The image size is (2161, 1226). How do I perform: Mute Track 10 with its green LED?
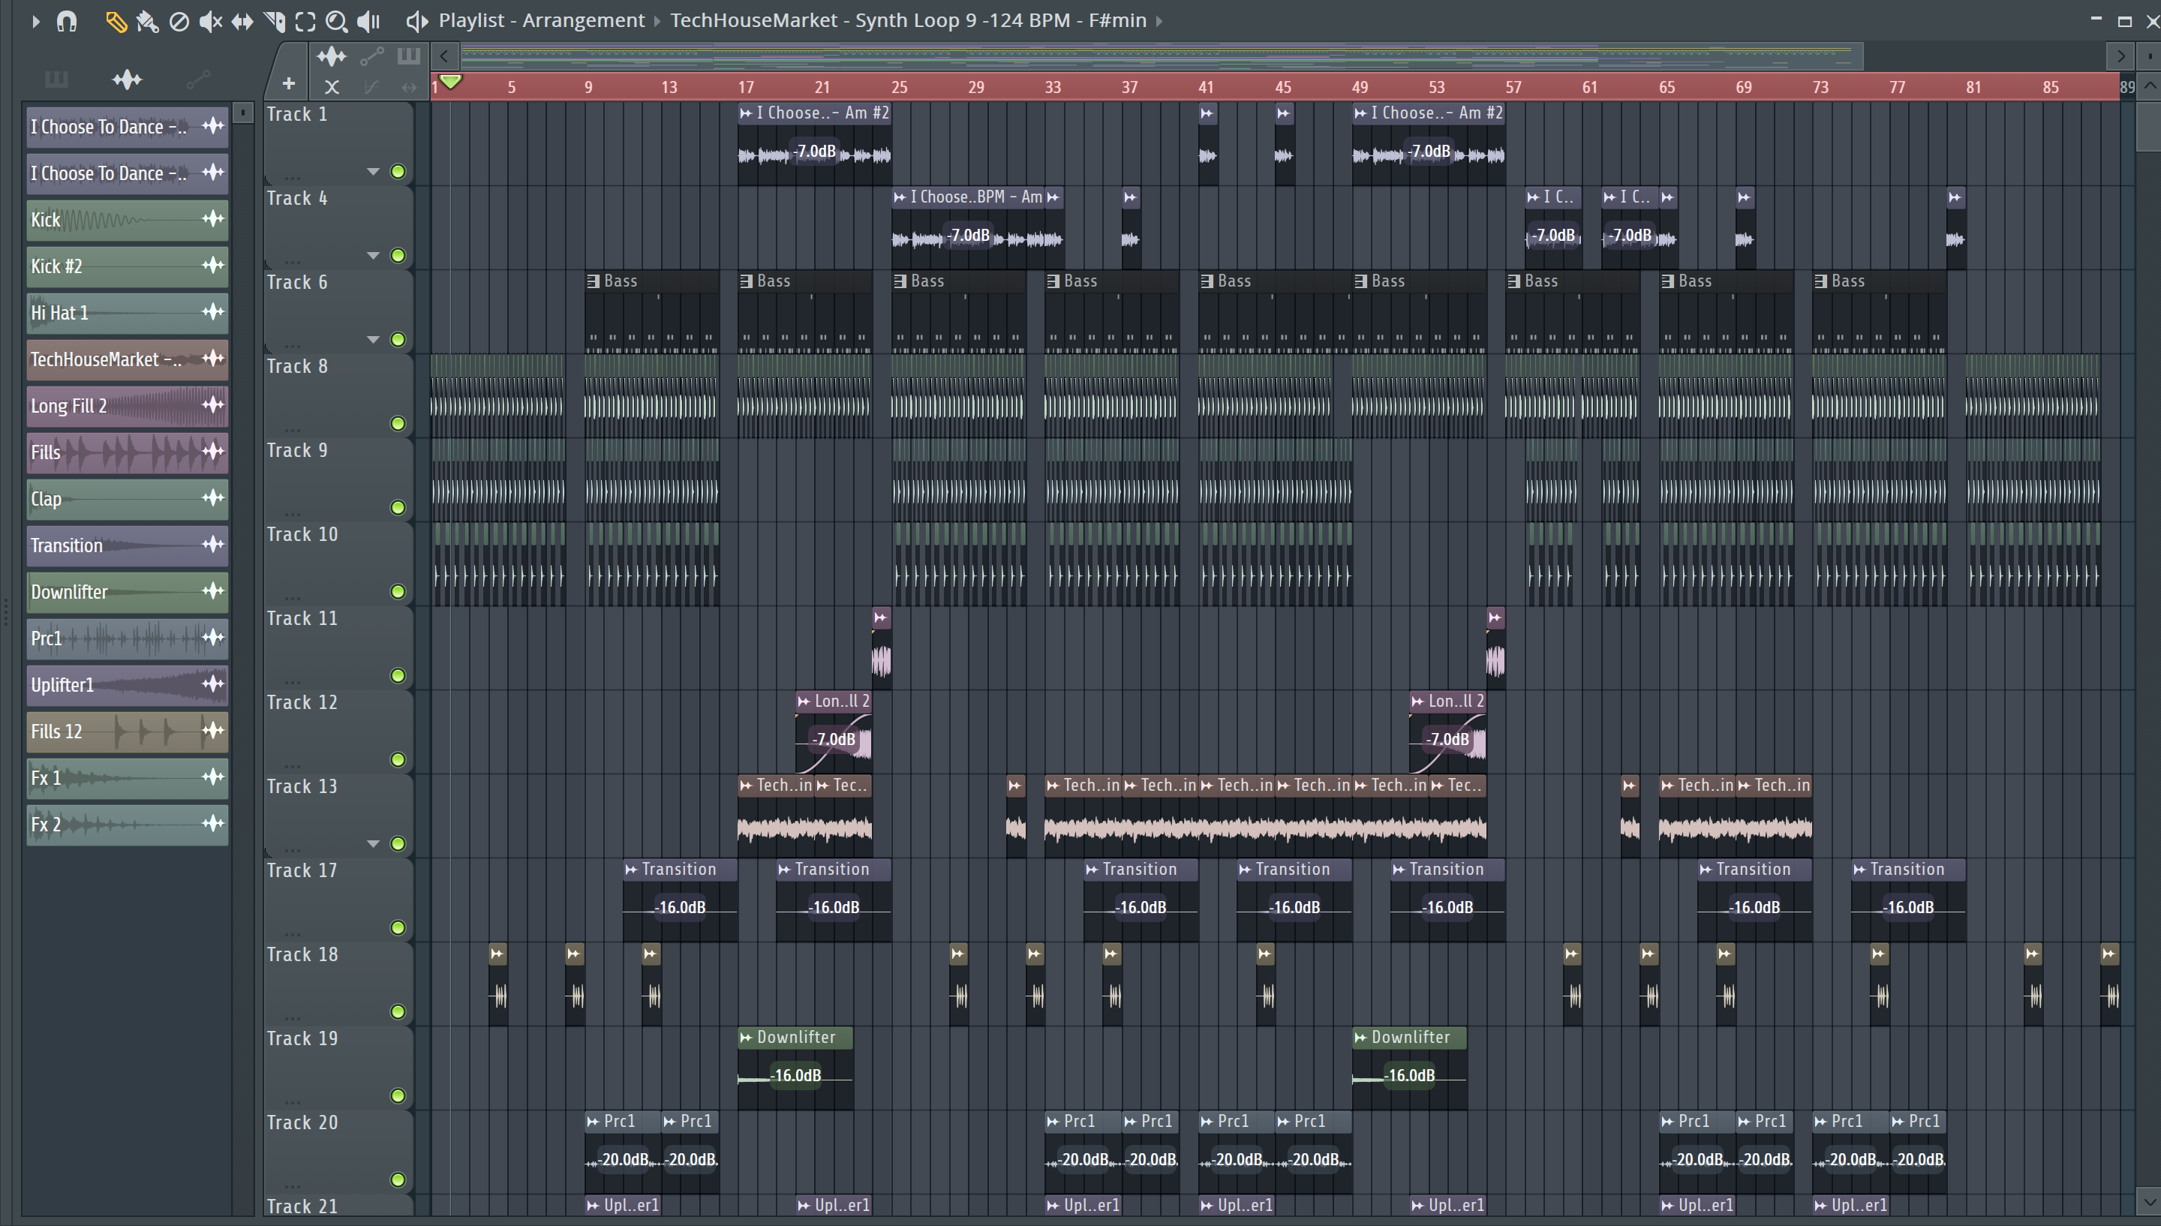[398, 592]
